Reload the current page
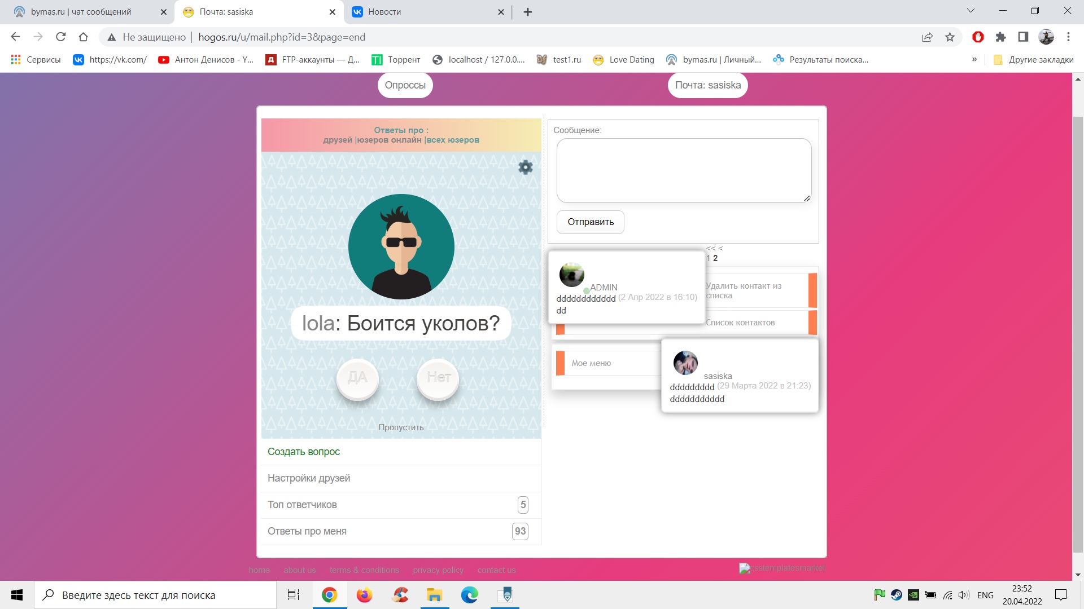Screen dimensions: 1084x609 click(61, 37)
